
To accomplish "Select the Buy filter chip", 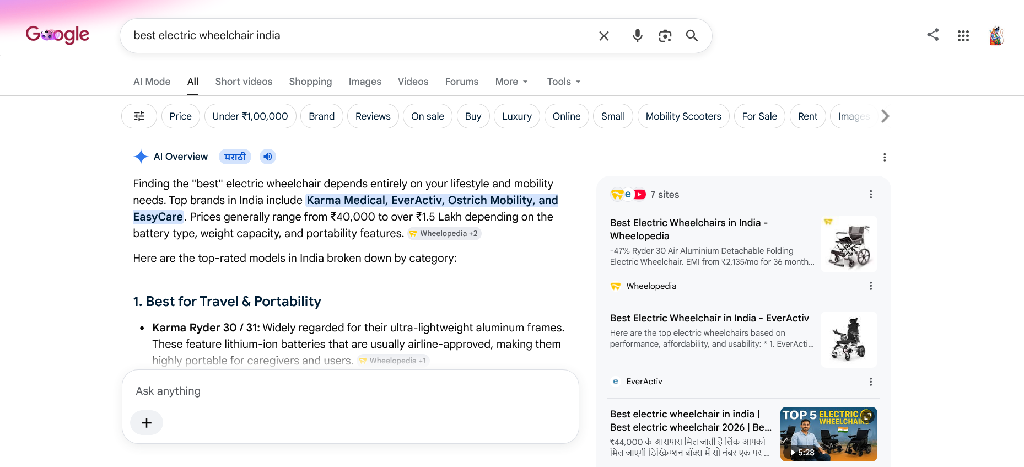I will click(x=473, y=116).
